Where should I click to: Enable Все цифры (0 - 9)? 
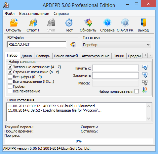10,77
